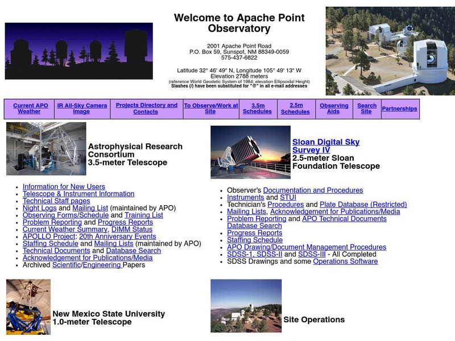Click the NMSU 1.0-meter telescope photo
The width and height of the screenshot is (455, 341).
(28, 307)
